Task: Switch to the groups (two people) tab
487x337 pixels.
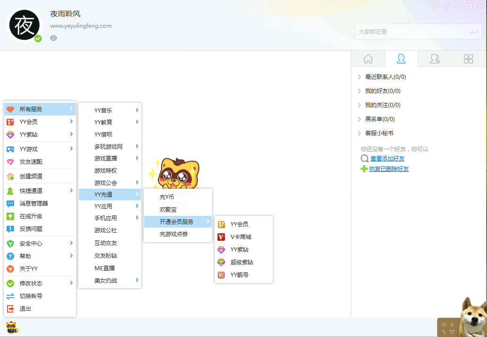Action: (x=434, y=59)
